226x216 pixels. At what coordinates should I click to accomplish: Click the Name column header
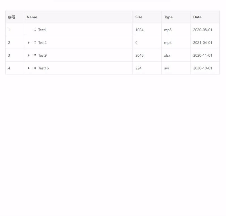[x=32, y=17]
